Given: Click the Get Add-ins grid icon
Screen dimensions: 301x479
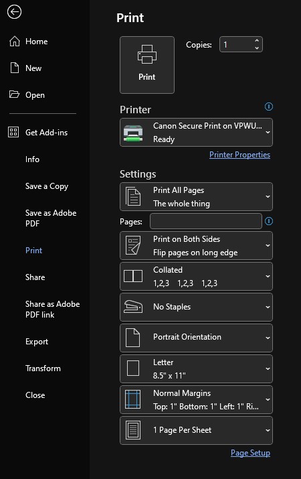Looking at the screenshot, I should [13, 132].
